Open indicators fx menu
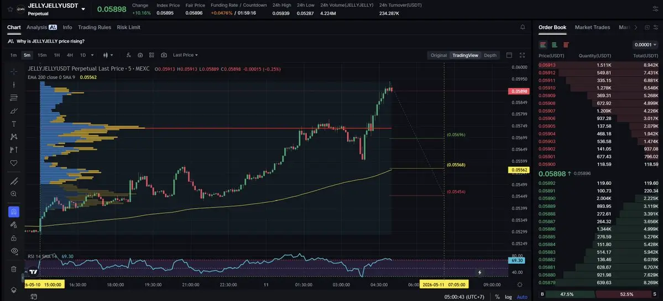 click(128, 55)
